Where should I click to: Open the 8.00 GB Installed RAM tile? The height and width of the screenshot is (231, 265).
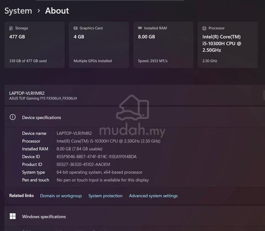click(x=163, y=45)
